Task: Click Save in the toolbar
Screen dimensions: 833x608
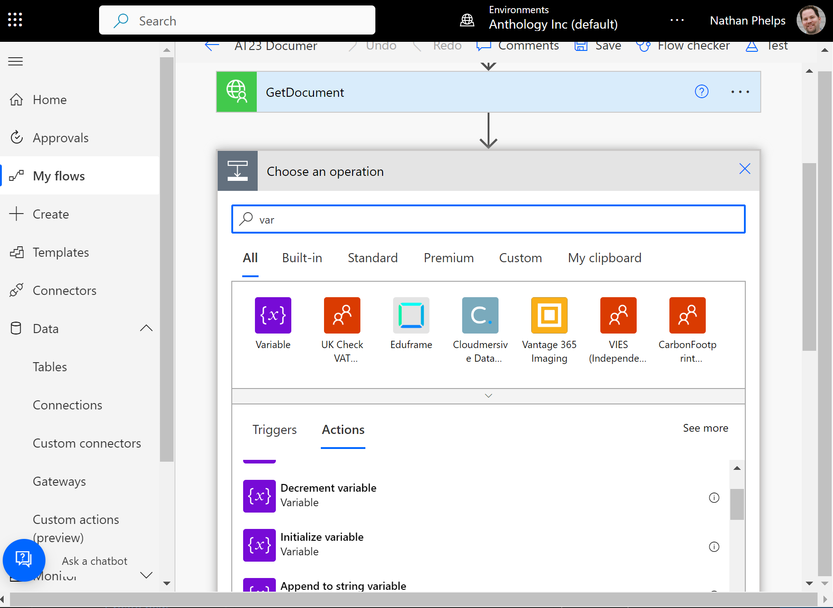Action: click(598, 46)
